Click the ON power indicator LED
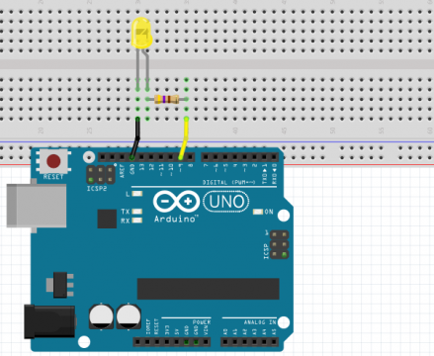Screen dimensions: 434x356 point(258,212)
